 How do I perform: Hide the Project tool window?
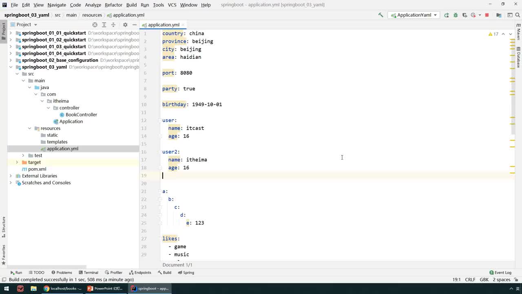point(134,24)
